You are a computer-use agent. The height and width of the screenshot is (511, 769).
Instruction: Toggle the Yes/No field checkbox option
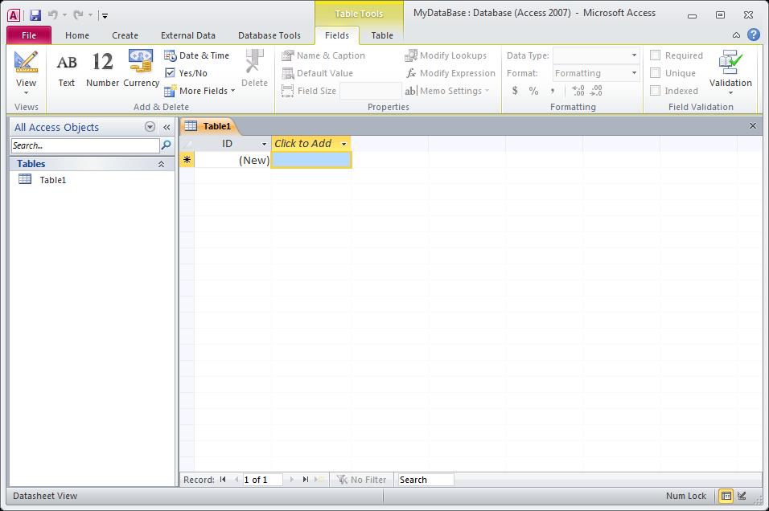171,73
